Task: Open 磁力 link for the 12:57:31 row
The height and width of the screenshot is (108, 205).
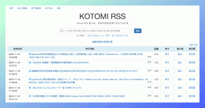Action: point(180,63)
